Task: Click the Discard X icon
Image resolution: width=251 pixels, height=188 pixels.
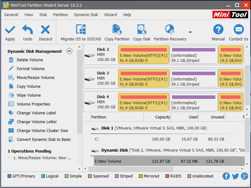Action: pos(45,30)
